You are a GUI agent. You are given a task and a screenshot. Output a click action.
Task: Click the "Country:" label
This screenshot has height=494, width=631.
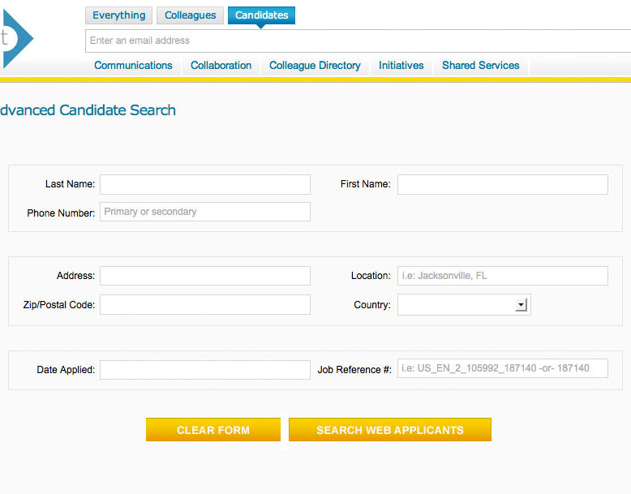coord(372,305)
